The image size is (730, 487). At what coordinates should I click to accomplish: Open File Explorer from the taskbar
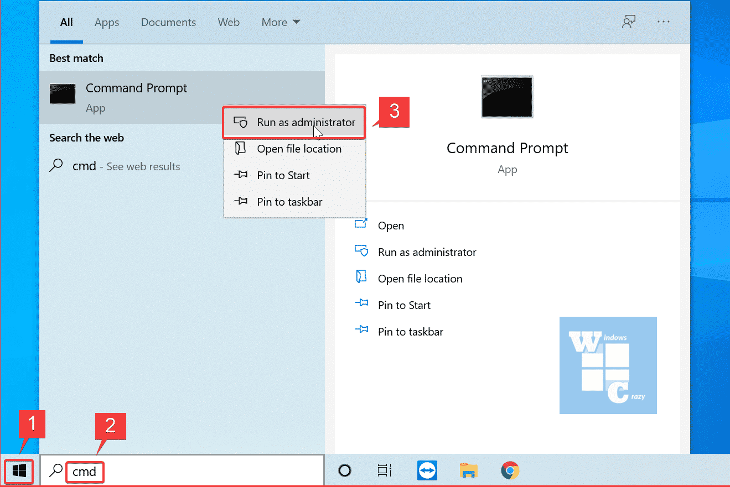point(469,471)
